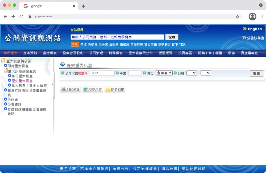Open the 日期 start day dropdown
Screen dimensions: 266x173
coord(191,73)
